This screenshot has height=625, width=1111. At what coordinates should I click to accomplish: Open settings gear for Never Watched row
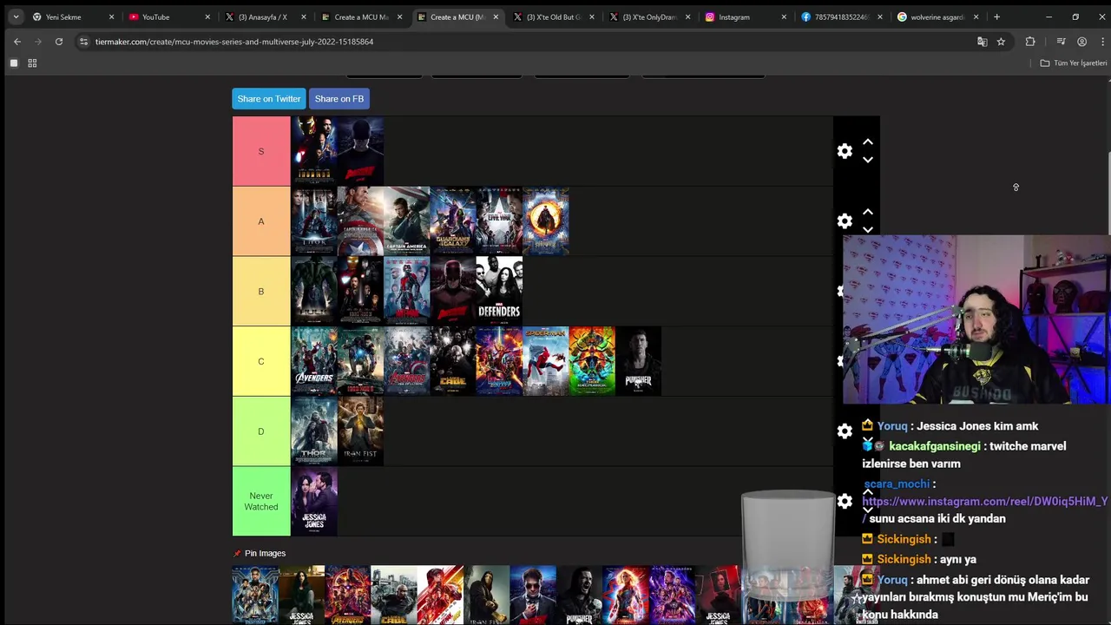(845, 501)
